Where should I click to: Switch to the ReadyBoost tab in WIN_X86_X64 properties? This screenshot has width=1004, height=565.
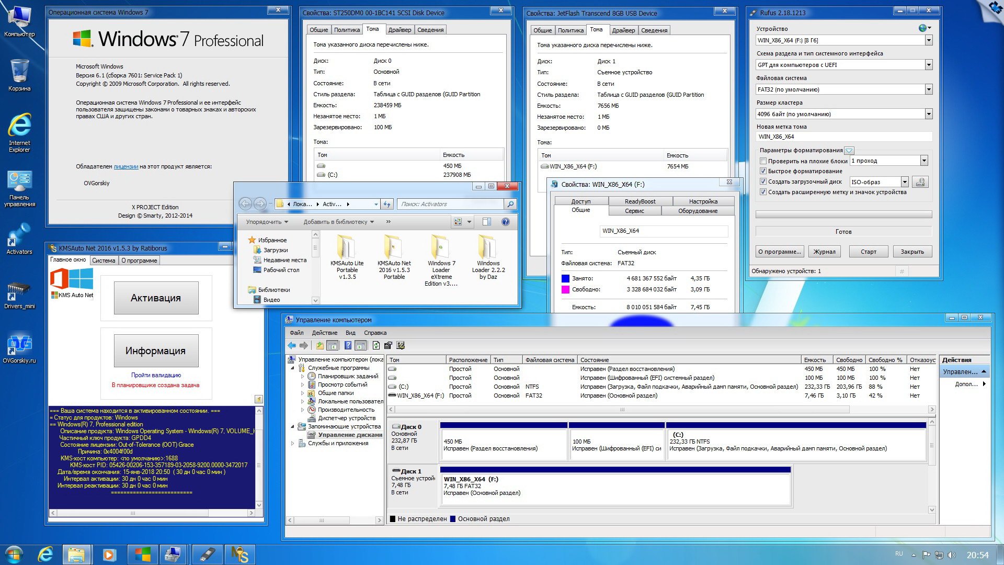point(640,201)
